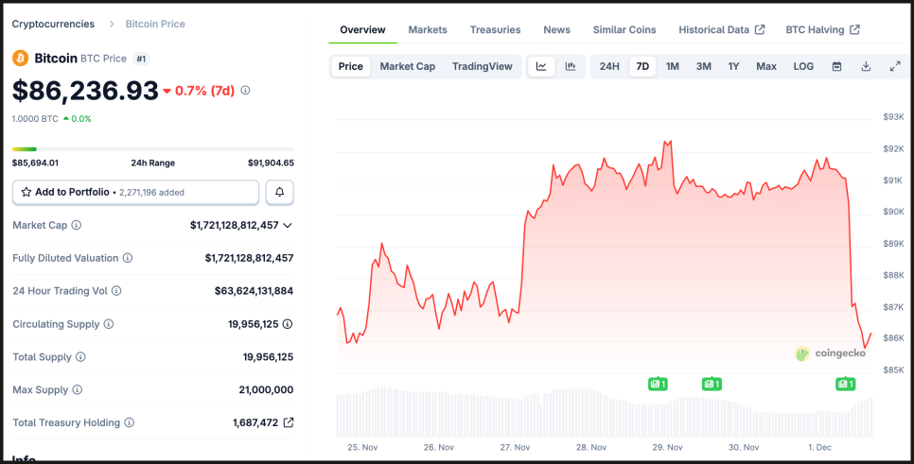Open Total Treasury Holding external link icon
Viewport: 914px width, 464px height.
pyautogui.click(x=289, y=422)
